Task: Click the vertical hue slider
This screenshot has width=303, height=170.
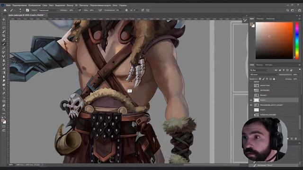Action: click(297, 41)
